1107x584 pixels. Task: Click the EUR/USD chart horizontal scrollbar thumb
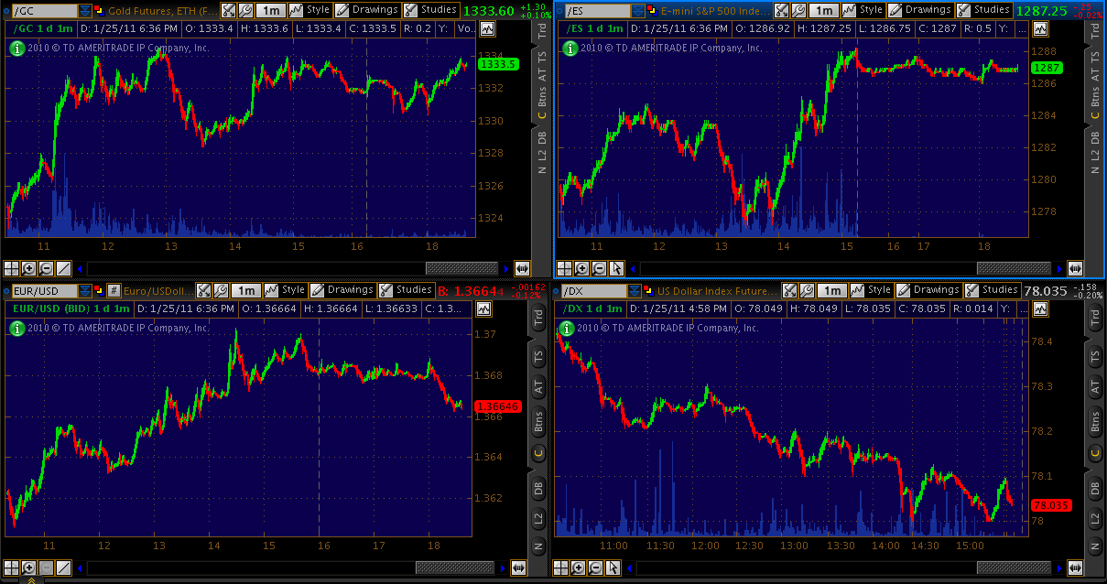pos(454,568)
